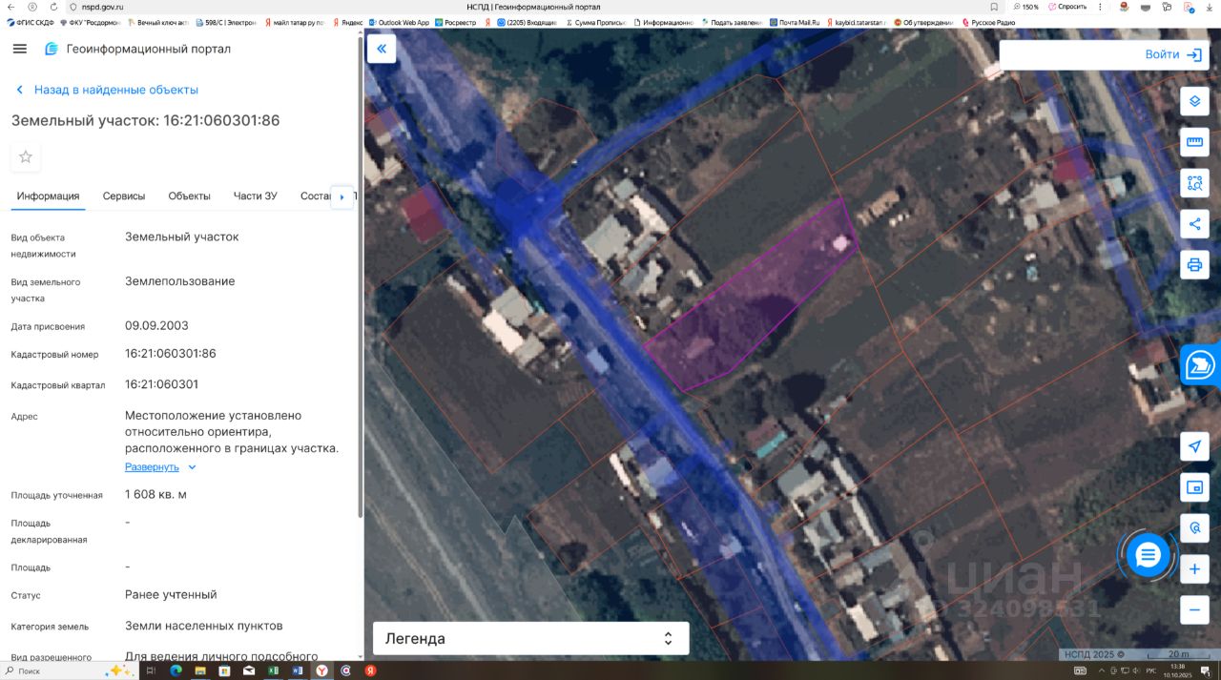1221x680 pixels.
Task: Click the chevron next to Развернуть
Action: pyautogui.click(x=192, y=467)
